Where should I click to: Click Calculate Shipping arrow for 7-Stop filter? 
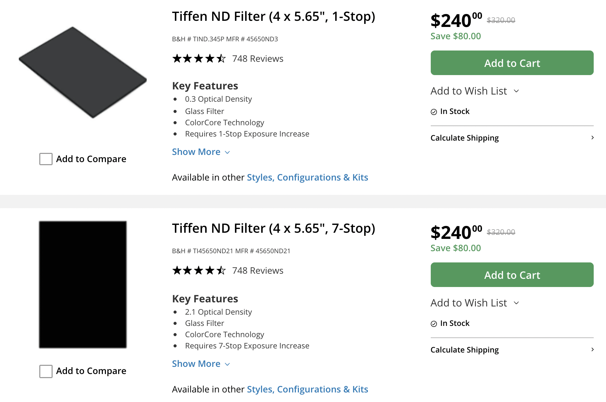click(x=592, y=349)
